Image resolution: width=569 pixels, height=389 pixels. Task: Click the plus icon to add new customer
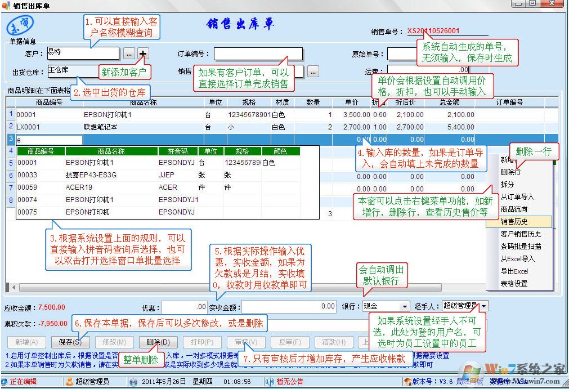click(x=144, y=53)
